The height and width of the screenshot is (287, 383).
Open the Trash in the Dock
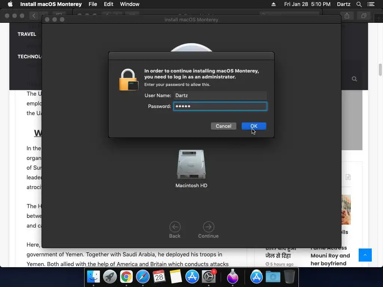point(289,277)
